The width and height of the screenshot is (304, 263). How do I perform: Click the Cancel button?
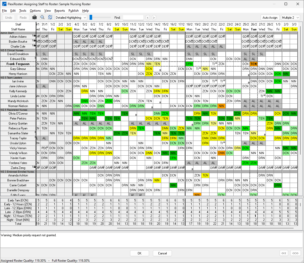[162, 253]
